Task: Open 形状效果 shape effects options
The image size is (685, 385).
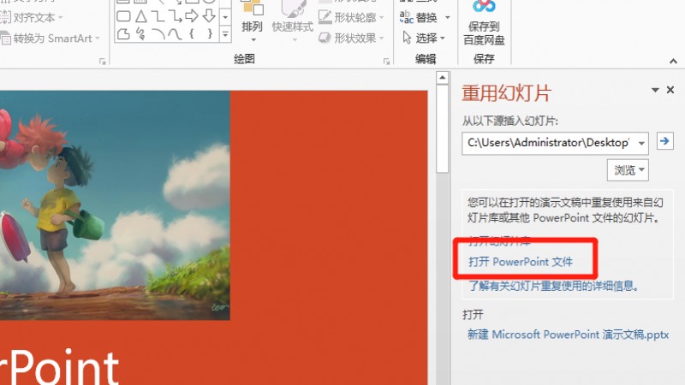Action: (x=351, y=38)
